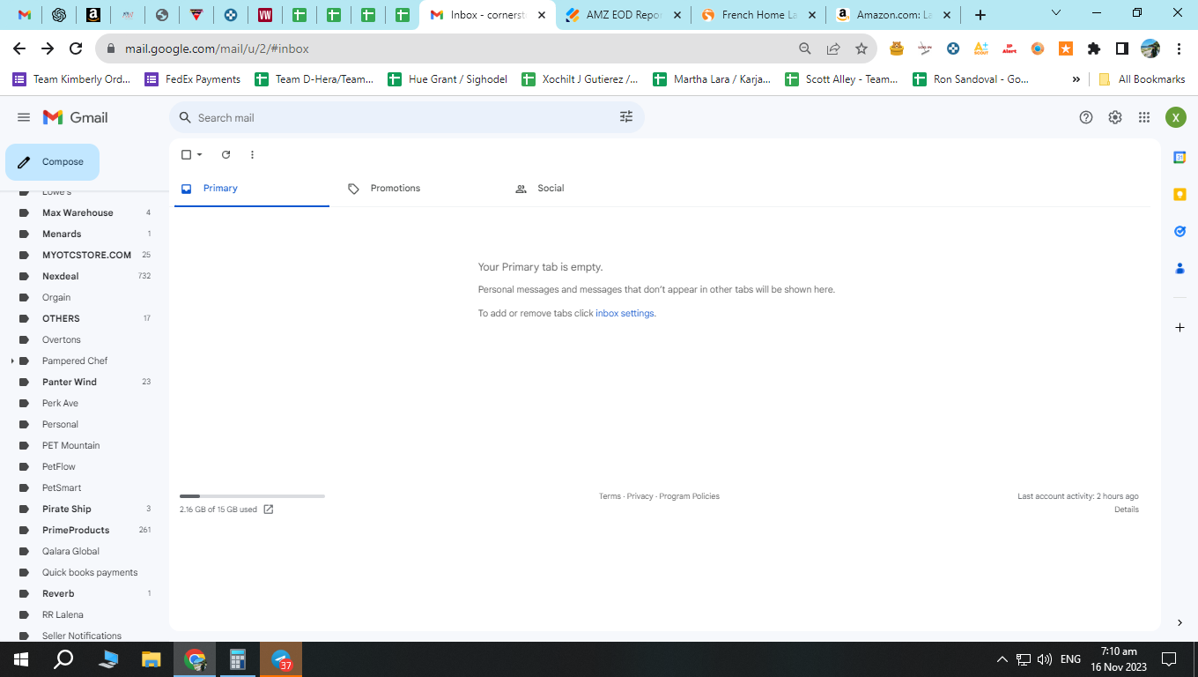Expand the Pampered Chef label
The height and width of the screenshot is (677, 1198).
pyautogui.click(x=12, y=361)
